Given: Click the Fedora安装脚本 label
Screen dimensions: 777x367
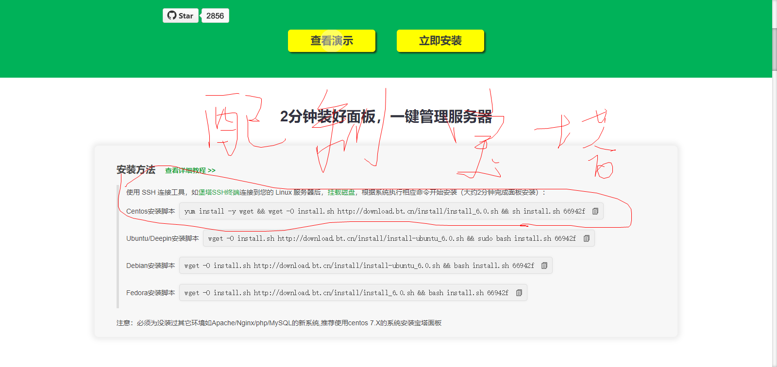Looking at the screenshot, I should point(151,293).
